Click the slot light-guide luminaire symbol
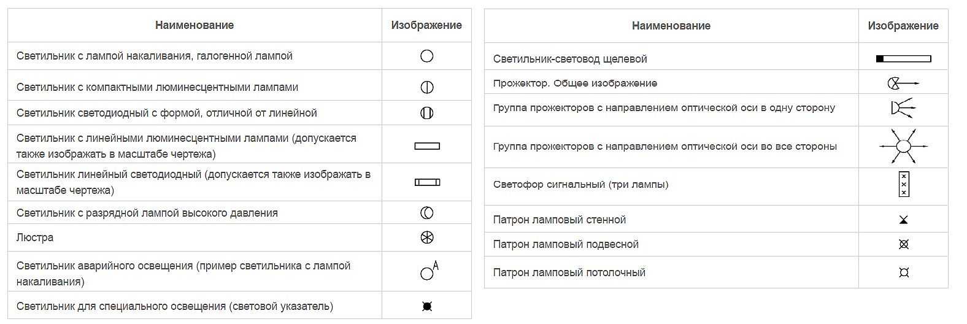 point(903,59)
